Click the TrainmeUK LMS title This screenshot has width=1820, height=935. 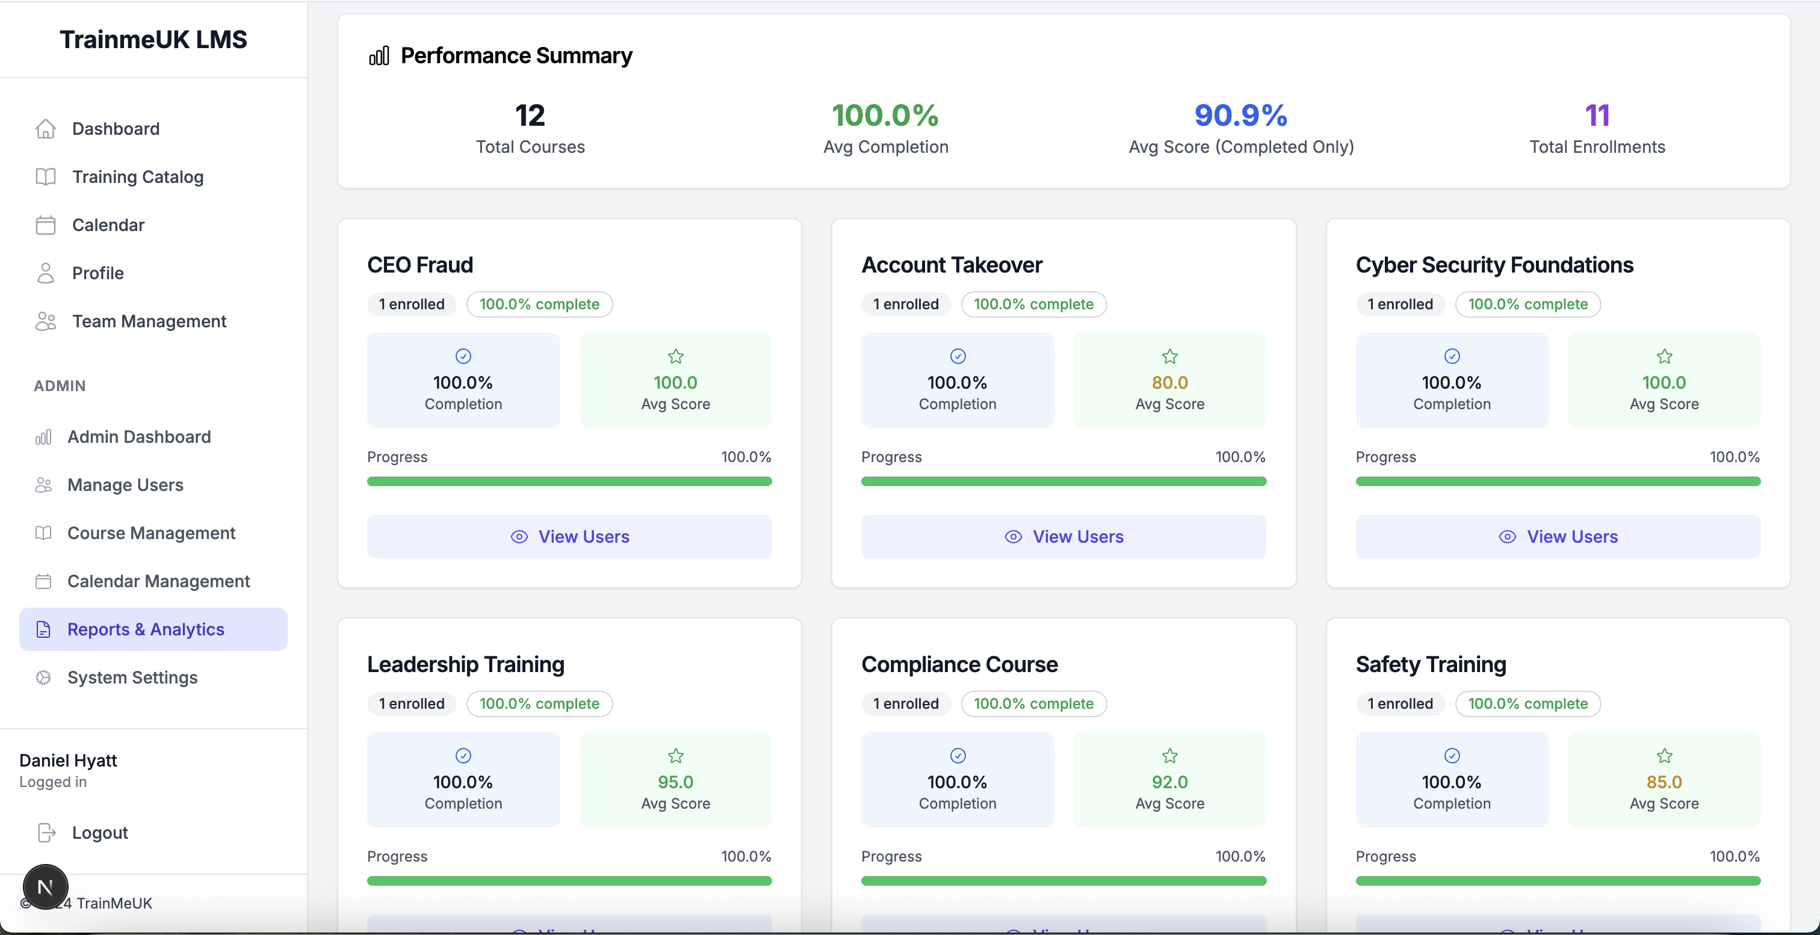153,40
